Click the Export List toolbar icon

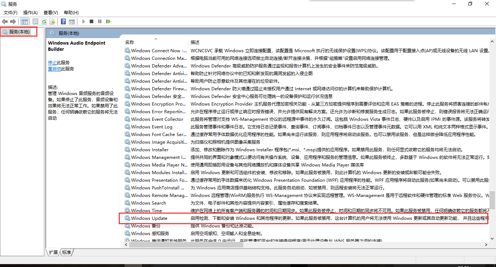coord(52,21)
